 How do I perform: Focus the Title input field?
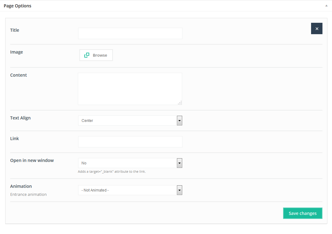130,34
